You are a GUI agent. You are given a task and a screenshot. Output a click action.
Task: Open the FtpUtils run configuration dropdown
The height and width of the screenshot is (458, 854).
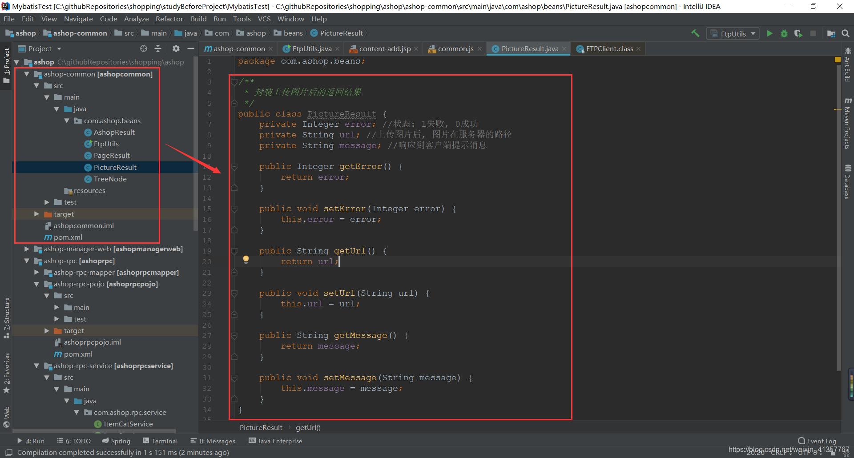point(733,34)
